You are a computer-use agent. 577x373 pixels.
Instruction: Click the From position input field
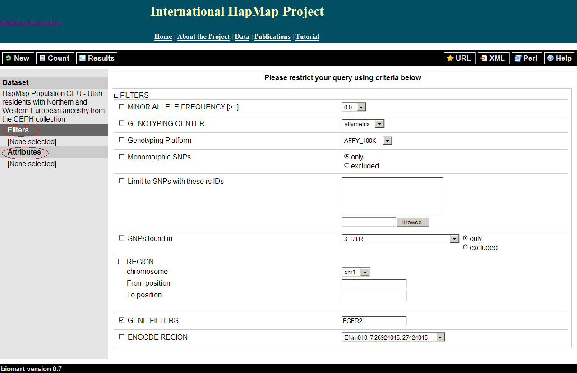[x=374, y=284]
